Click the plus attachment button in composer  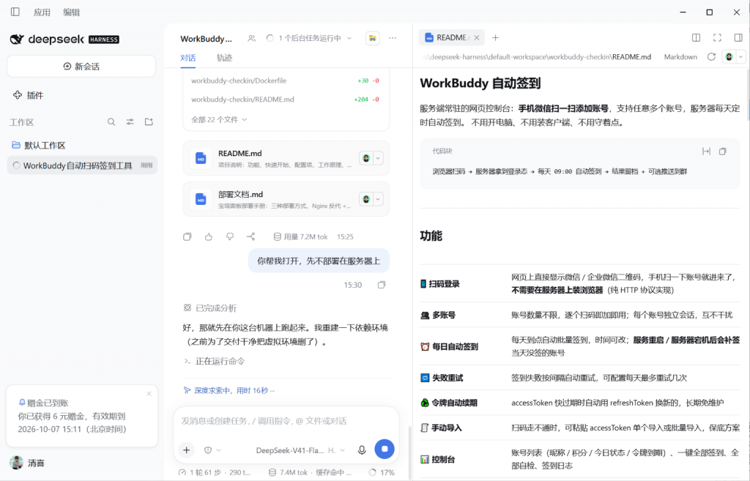[x=187, y=450]
